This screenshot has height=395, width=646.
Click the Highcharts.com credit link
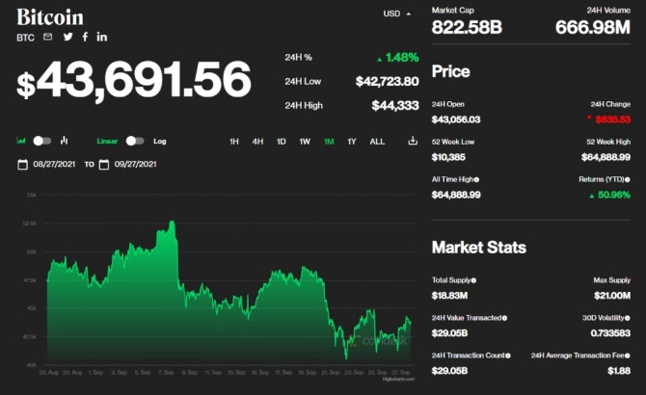(397, 379)
